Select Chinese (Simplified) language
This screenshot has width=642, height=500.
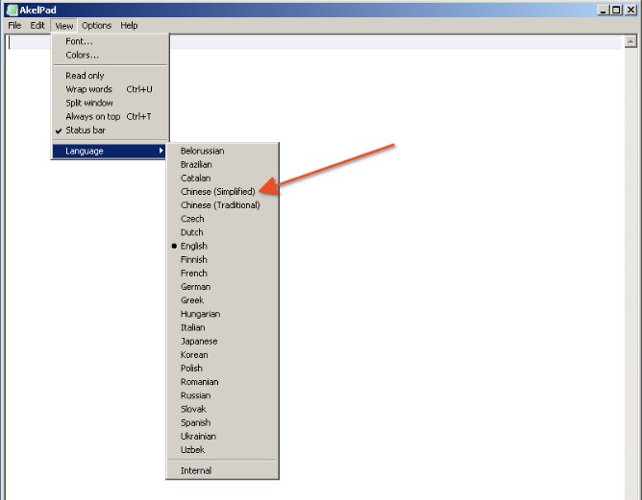[x=218, y=192]
